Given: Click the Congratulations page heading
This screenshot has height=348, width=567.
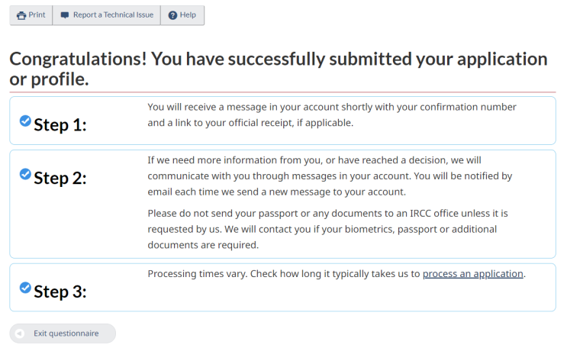Looking at the screenshot, I should point(278,68).
